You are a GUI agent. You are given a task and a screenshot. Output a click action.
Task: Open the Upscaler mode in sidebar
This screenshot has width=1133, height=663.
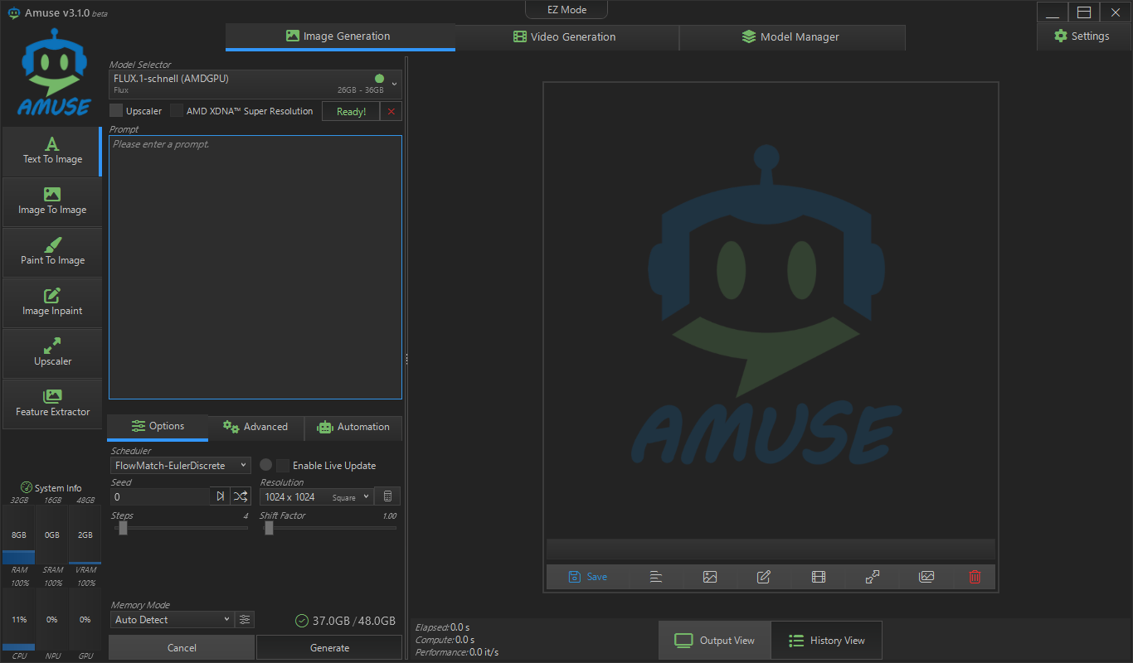click(x=52, y=354)
